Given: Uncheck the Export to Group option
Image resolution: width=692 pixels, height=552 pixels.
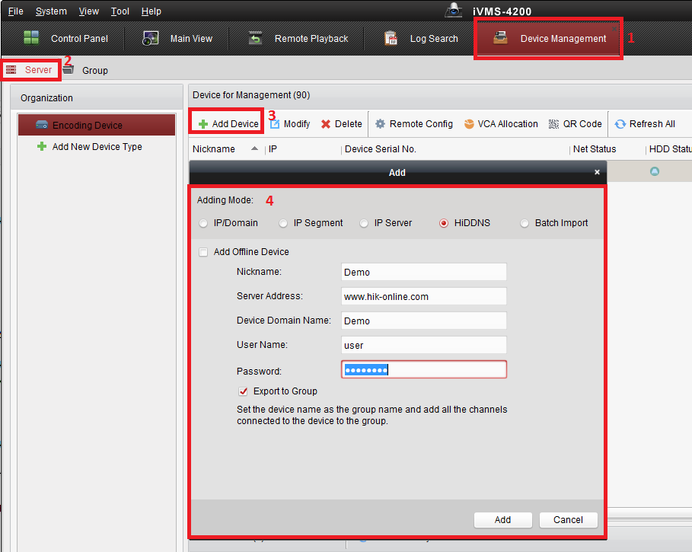Looking at the screenshot, I should pyautogui.click(x=244, y=391).
